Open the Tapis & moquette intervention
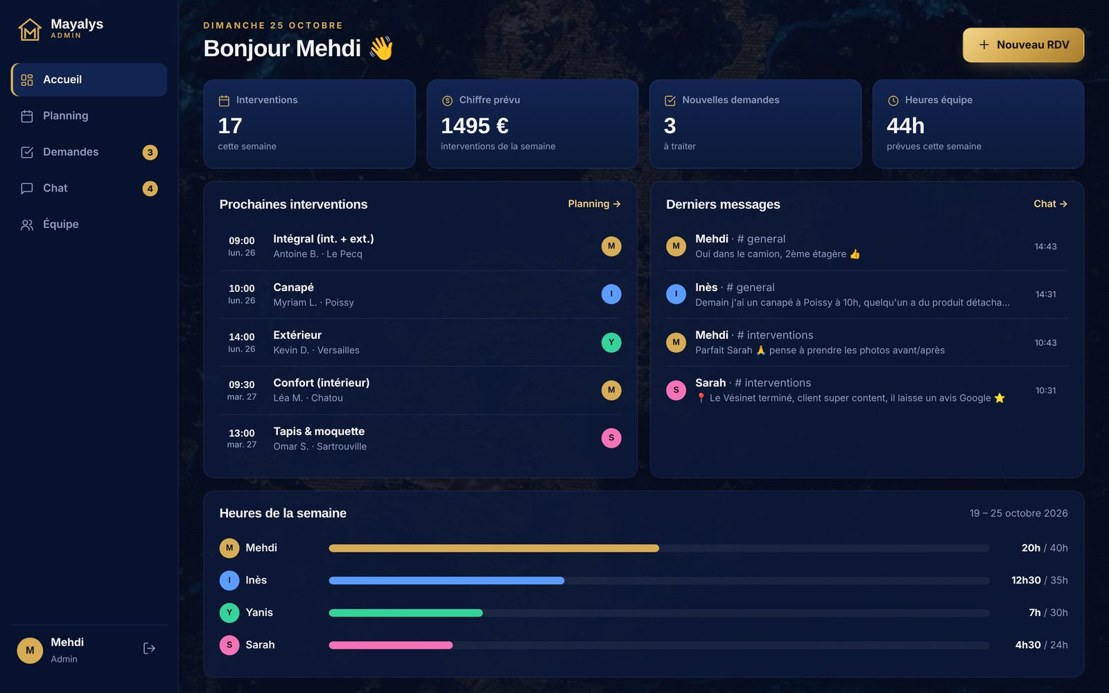The image size is (1109, 693). (x=420, y=438)
